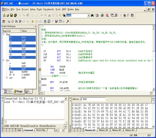
Task: Collapse the Sys tree group
Action: pos(4,60)
